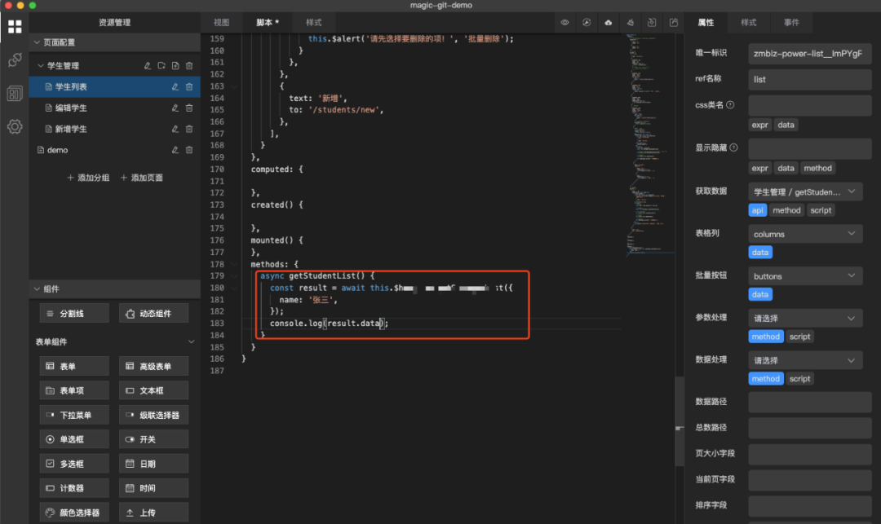Delete the 学生列表 page

pos(189,87)
